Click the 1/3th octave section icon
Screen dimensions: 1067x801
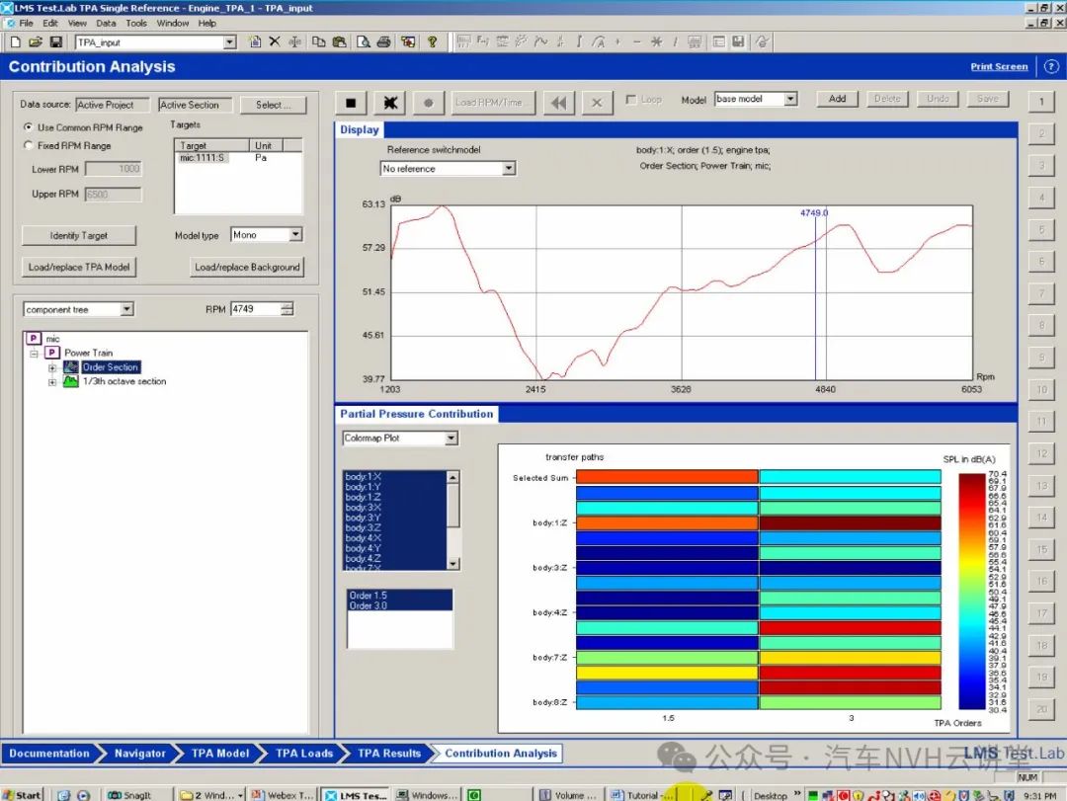71,381
